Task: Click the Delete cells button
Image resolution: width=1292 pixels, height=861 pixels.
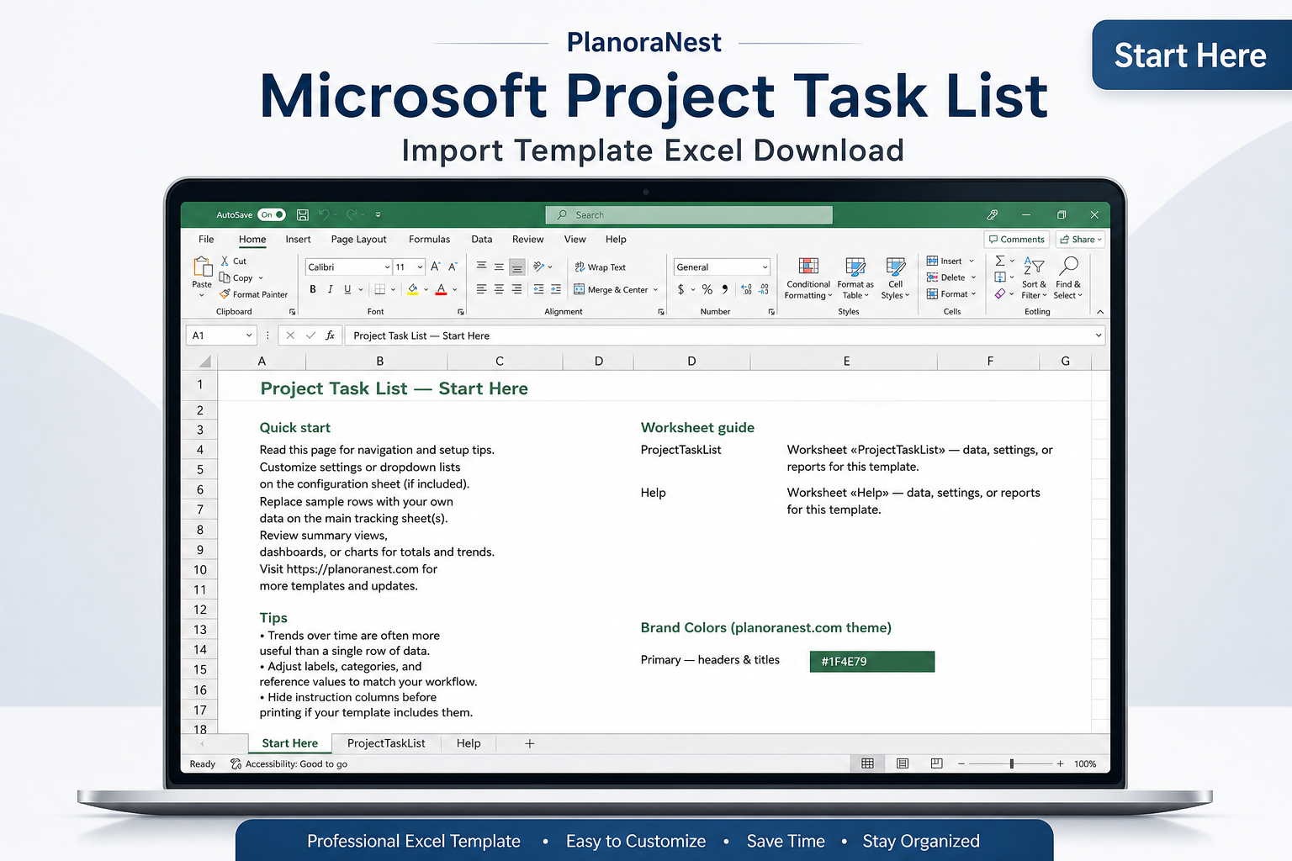Action: pos(951,277)
